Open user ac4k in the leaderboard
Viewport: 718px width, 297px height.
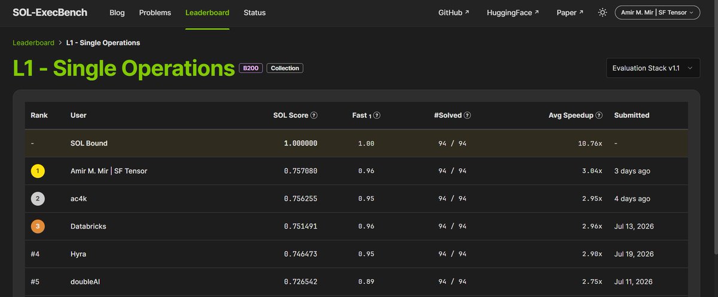point(79,199)
